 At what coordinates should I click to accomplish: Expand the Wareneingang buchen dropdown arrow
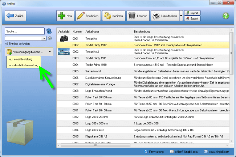pyautogui.click(x=50, y=52)
